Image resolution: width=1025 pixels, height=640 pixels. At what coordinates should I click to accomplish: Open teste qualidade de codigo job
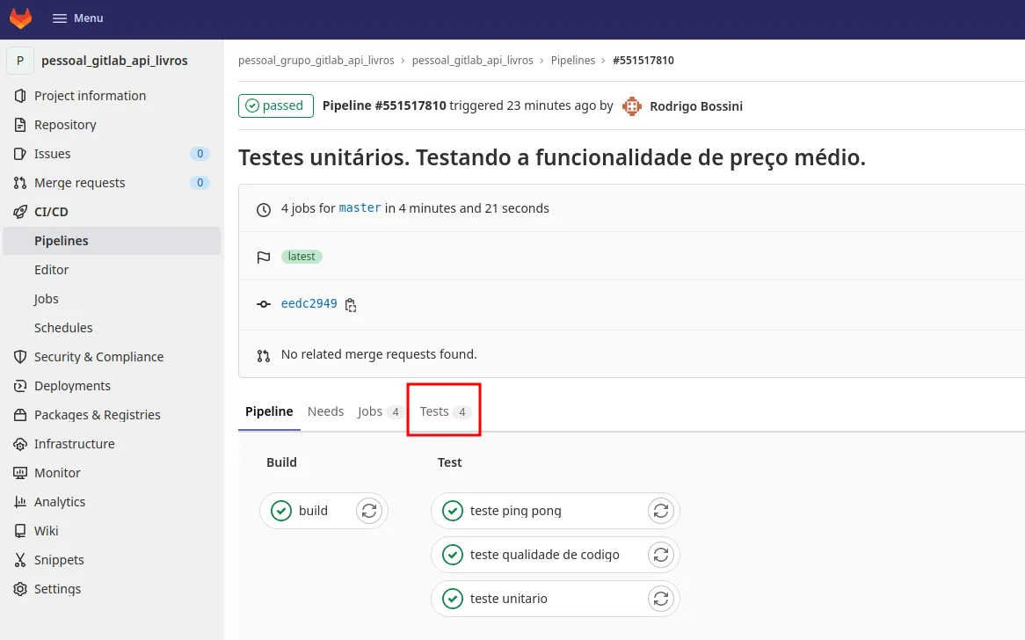pyautogui.click(x=544, y=555)
